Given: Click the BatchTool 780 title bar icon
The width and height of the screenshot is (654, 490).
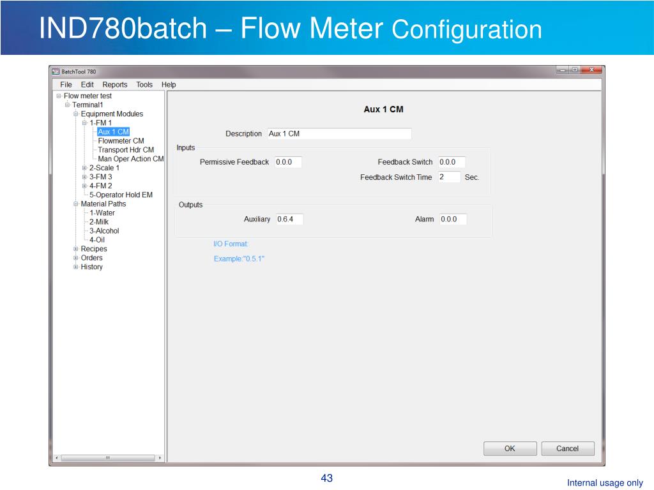Looking at the screenshot, I should coord(56,71).
